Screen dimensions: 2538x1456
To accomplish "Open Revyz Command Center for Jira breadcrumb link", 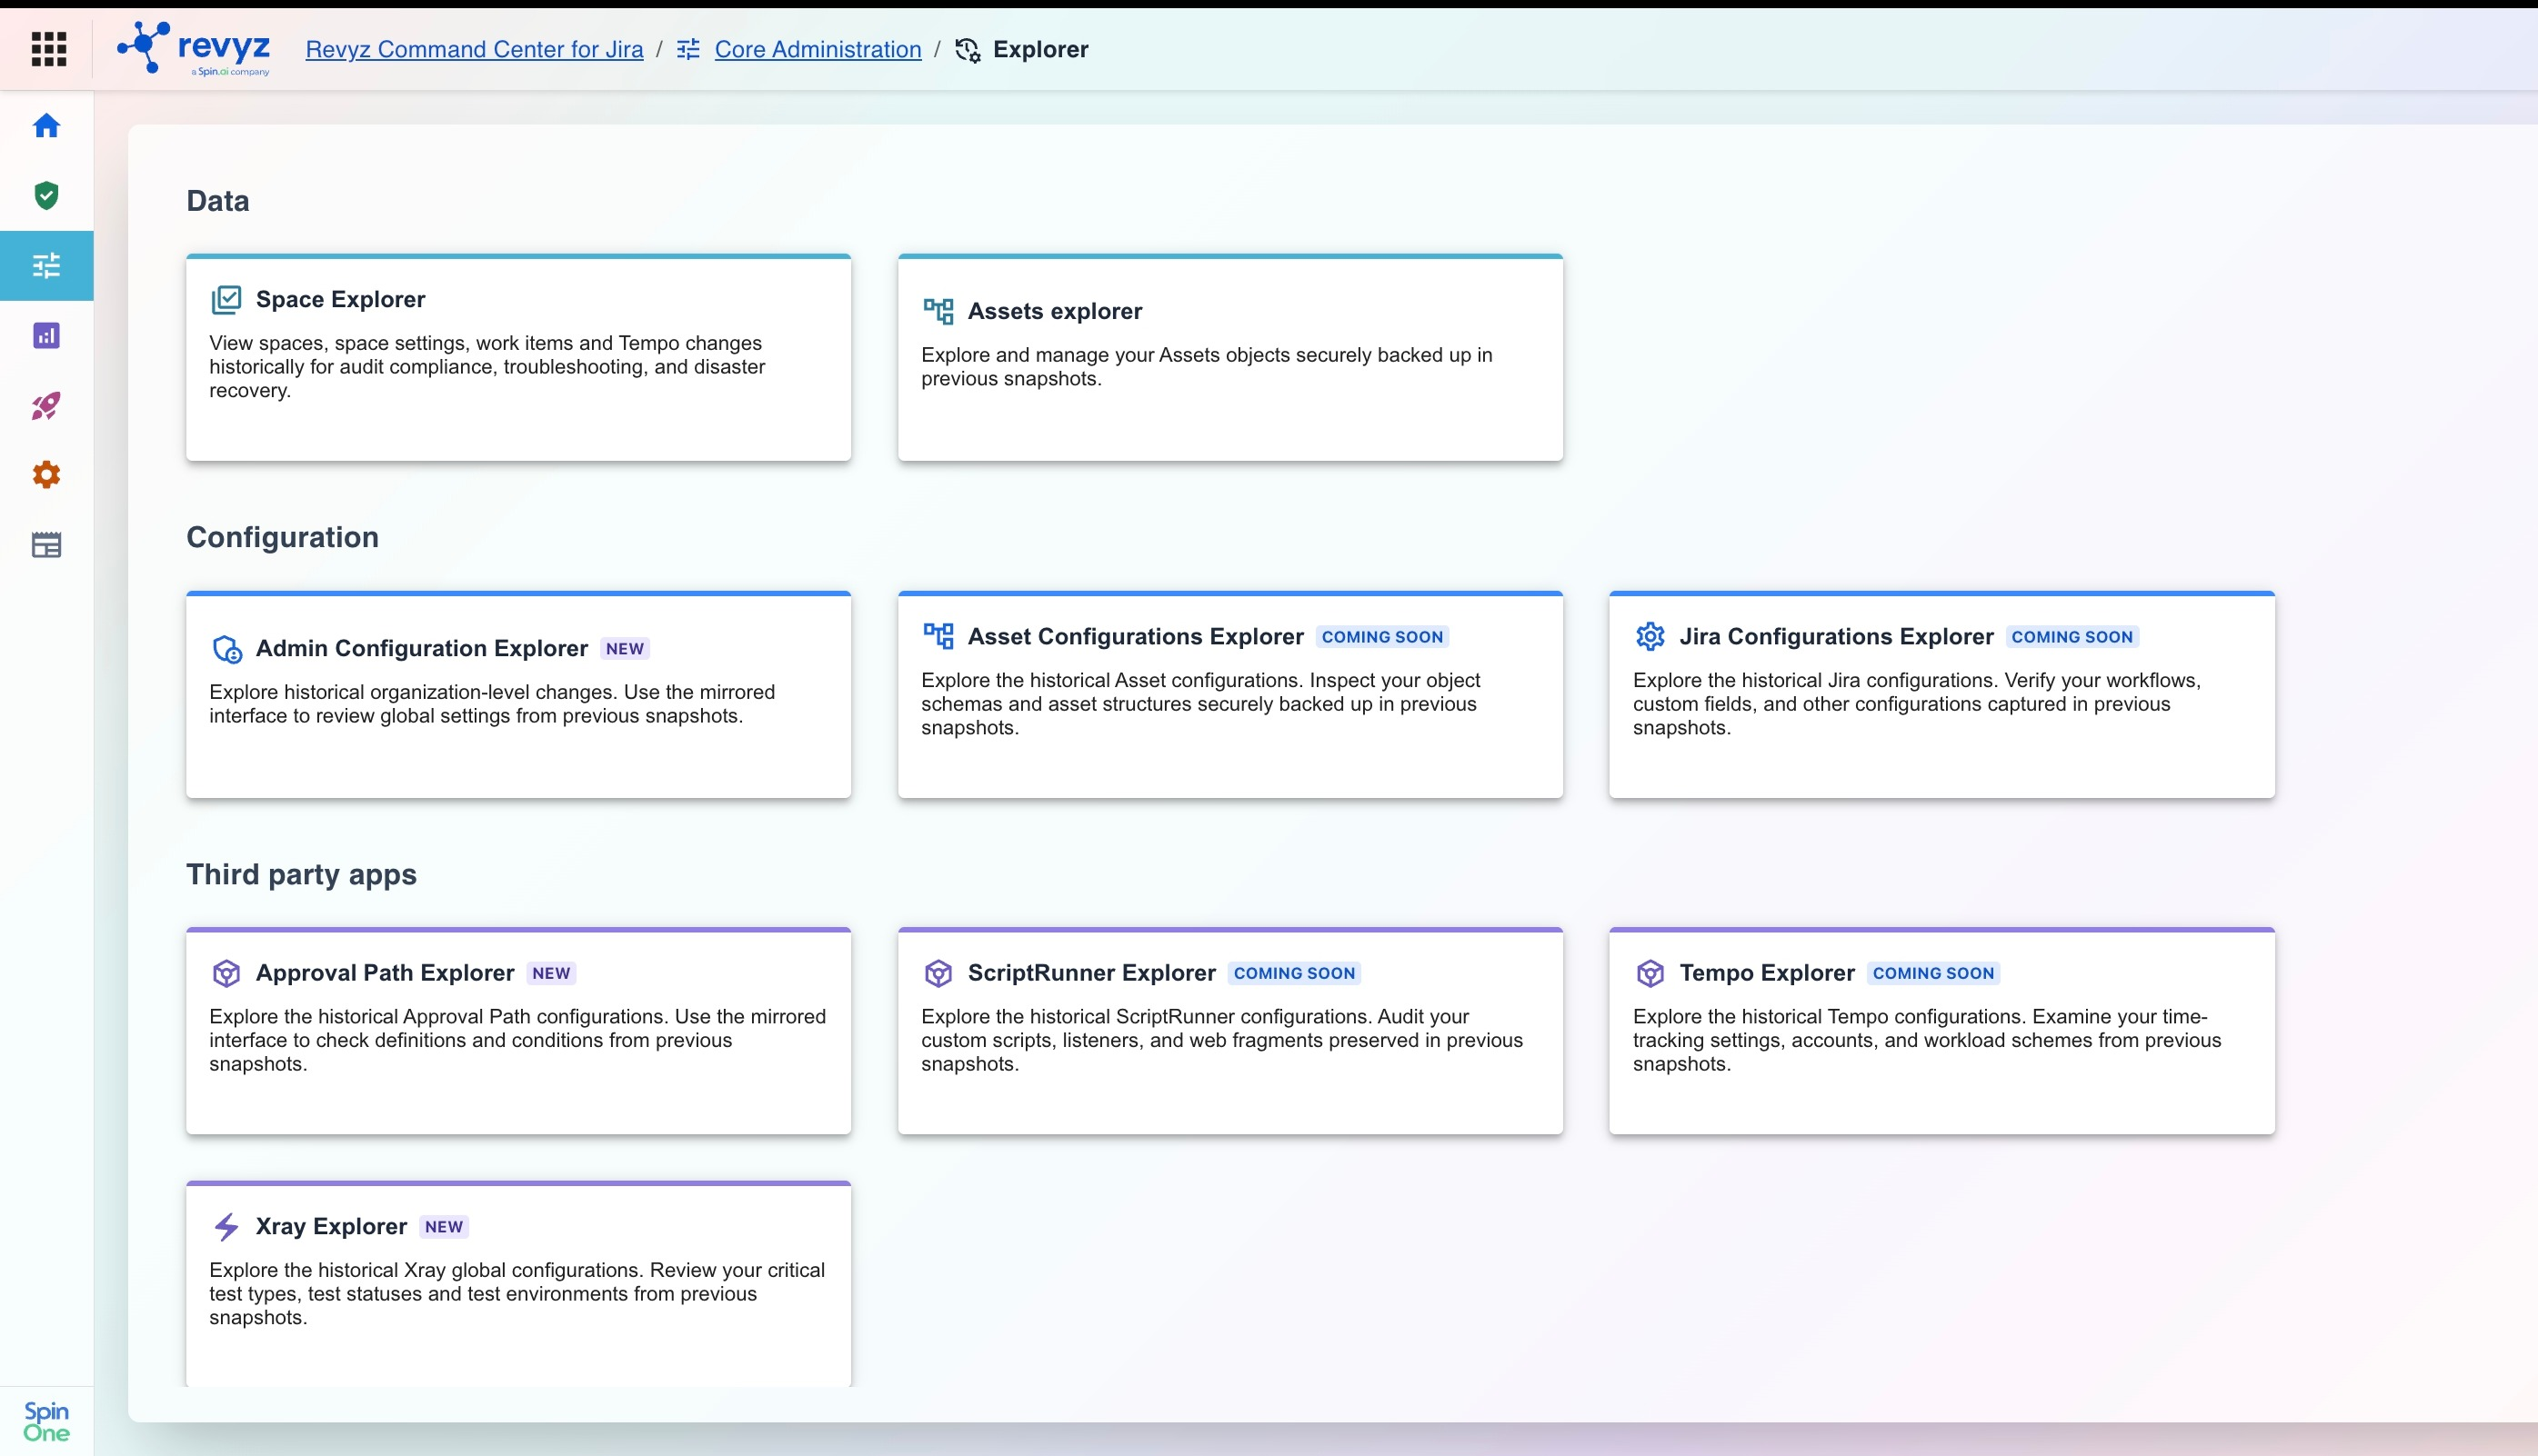I will coord(474,49).
